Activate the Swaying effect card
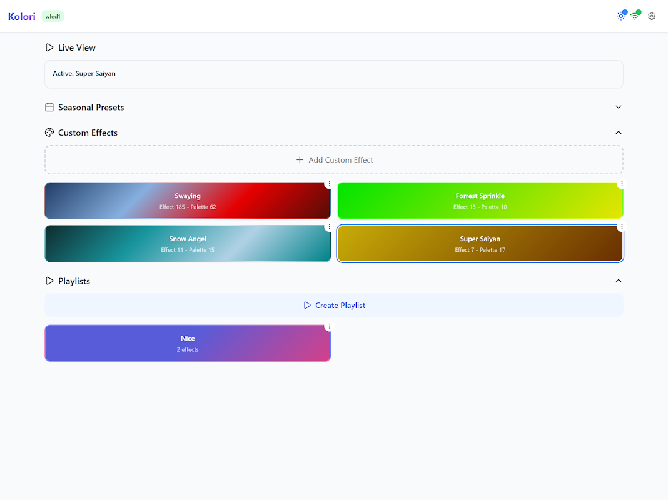Viewport: 668px width, 500px height. click(x=188, y=201)
